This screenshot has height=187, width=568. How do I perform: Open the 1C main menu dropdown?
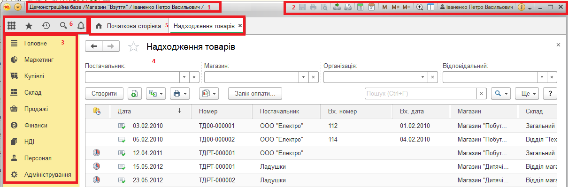18,7
